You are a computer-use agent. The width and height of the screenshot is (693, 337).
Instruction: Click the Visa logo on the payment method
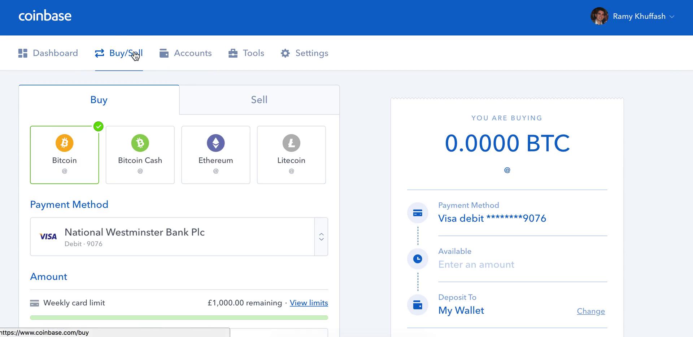pyautogui.click(x=48, y=237)
